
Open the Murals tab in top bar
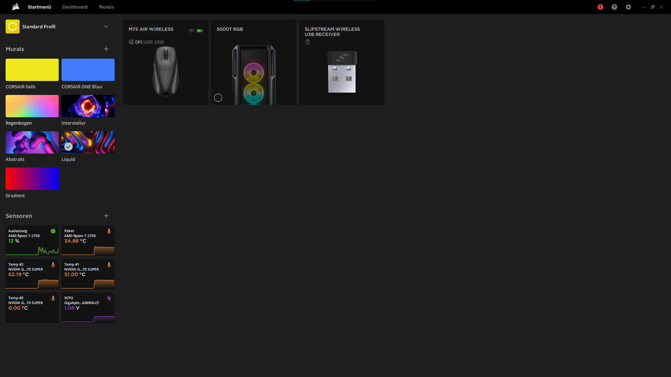(x=106, y=7)
